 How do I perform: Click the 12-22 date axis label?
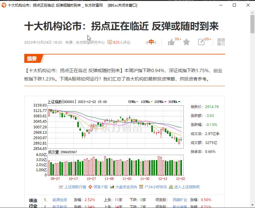180,179
